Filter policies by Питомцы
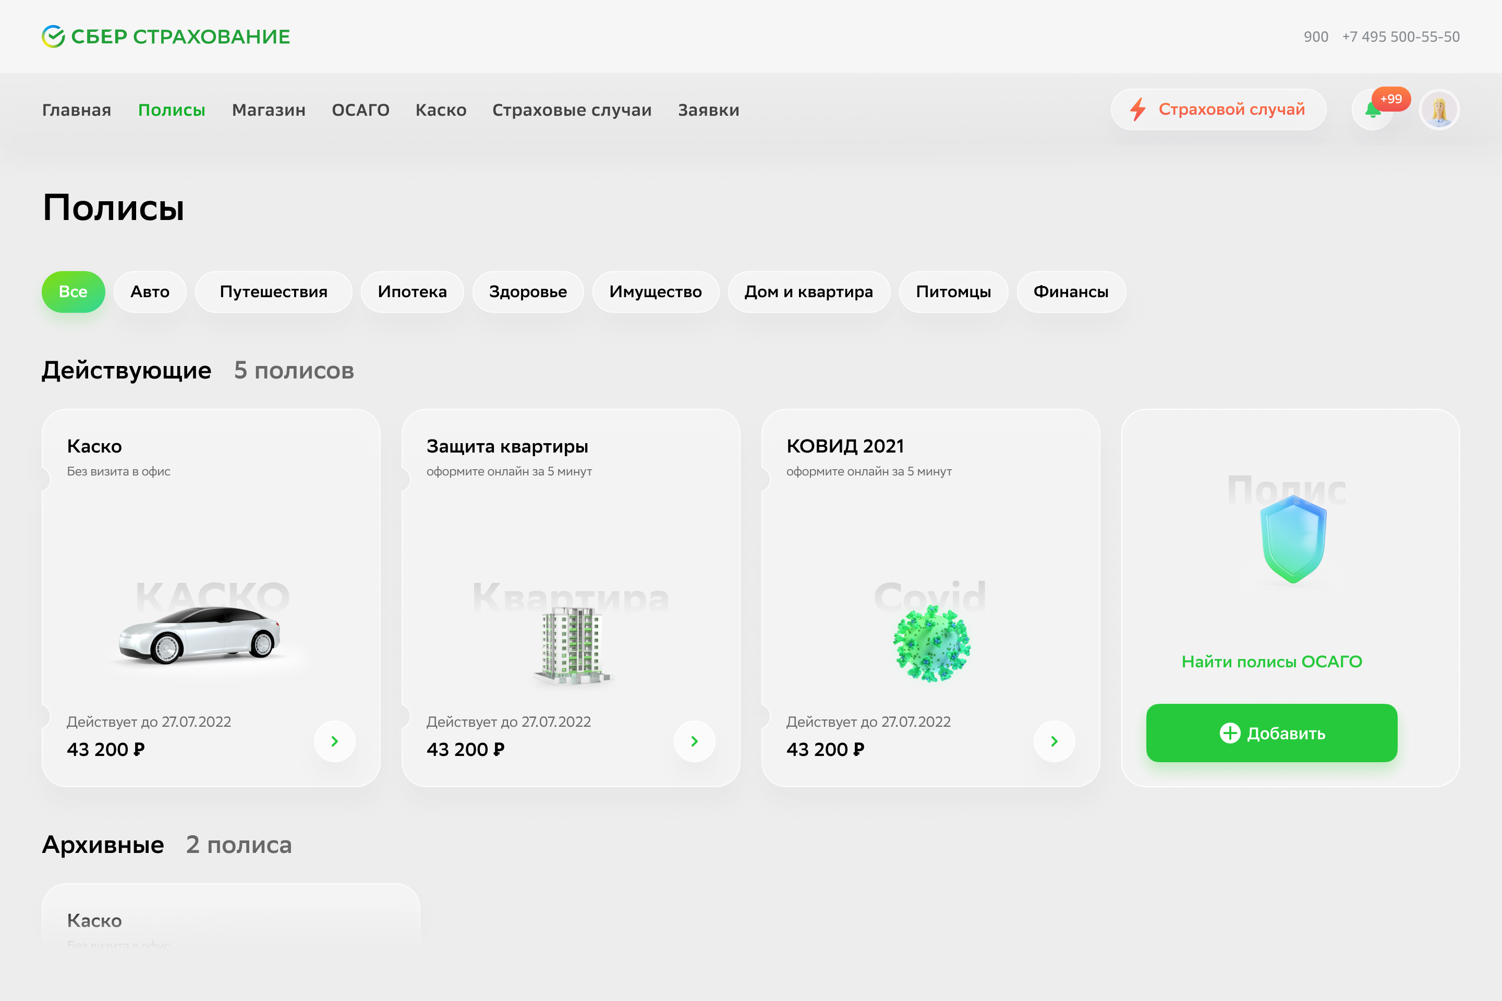The image size is (1502, 1001). [x=953, y=292]
